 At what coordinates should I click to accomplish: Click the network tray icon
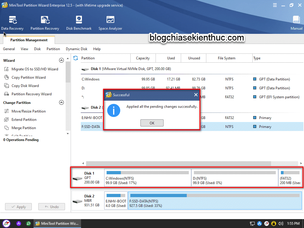coord(252,224)
